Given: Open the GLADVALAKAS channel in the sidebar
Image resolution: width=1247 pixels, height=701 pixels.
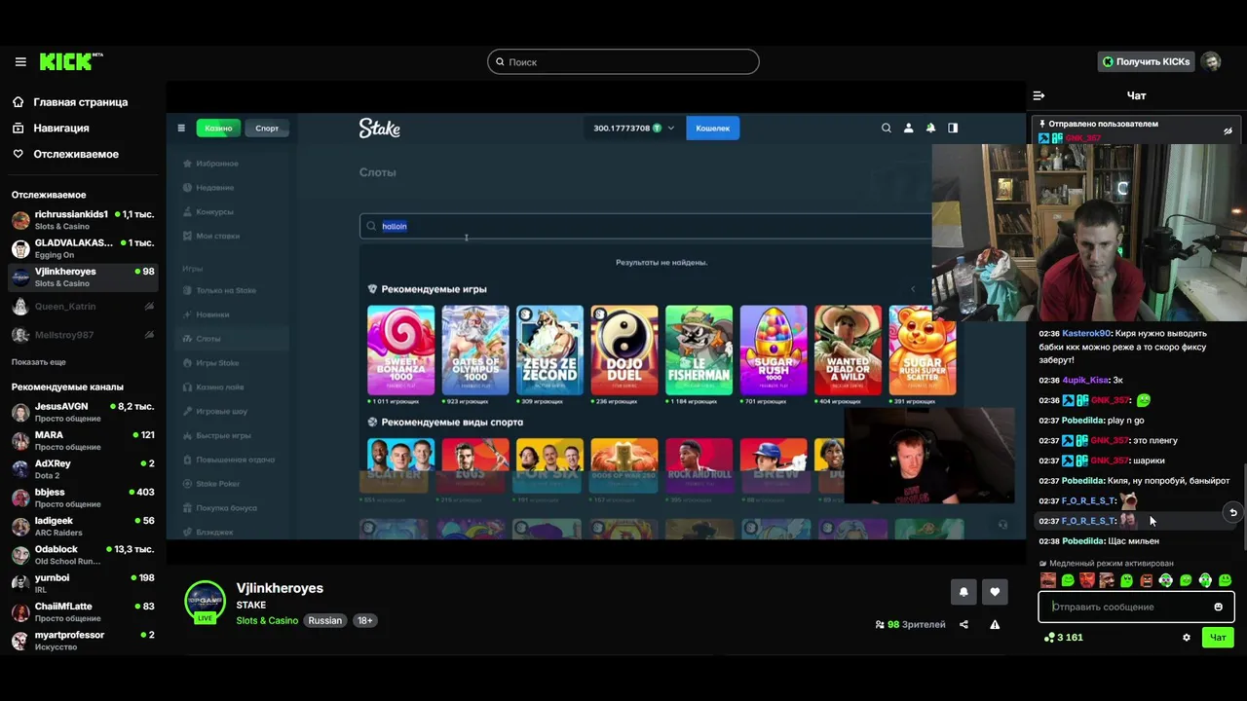Looking at the screenshot, I should coord(83,248).
